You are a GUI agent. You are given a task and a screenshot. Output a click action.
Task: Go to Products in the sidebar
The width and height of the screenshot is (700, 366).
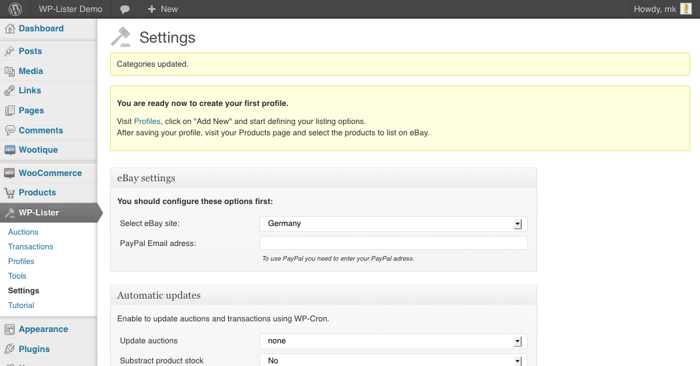coord(37,193)
